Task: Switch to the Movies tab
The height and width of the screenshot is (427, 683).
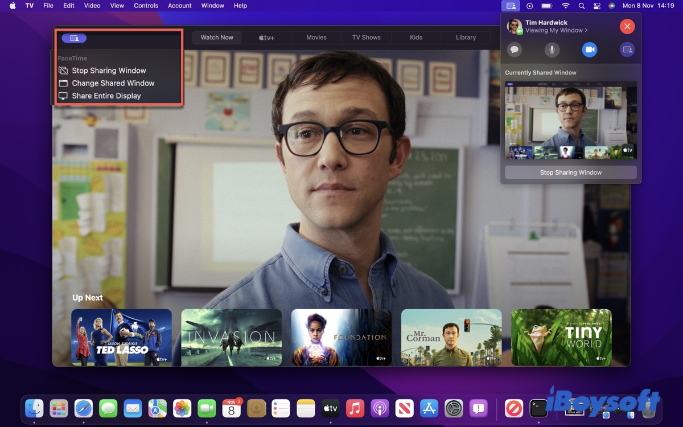Action: coord(316,38)
